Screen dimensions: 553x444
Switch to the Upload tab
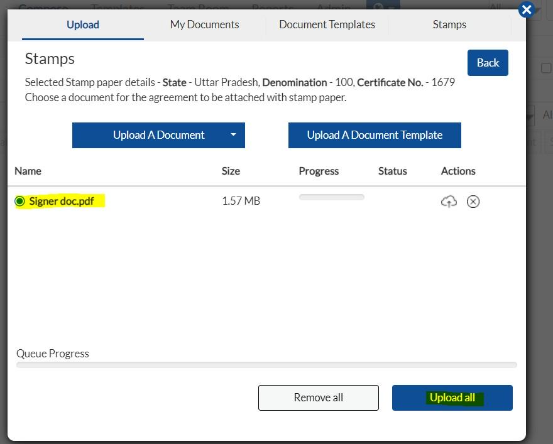[83, 24]
